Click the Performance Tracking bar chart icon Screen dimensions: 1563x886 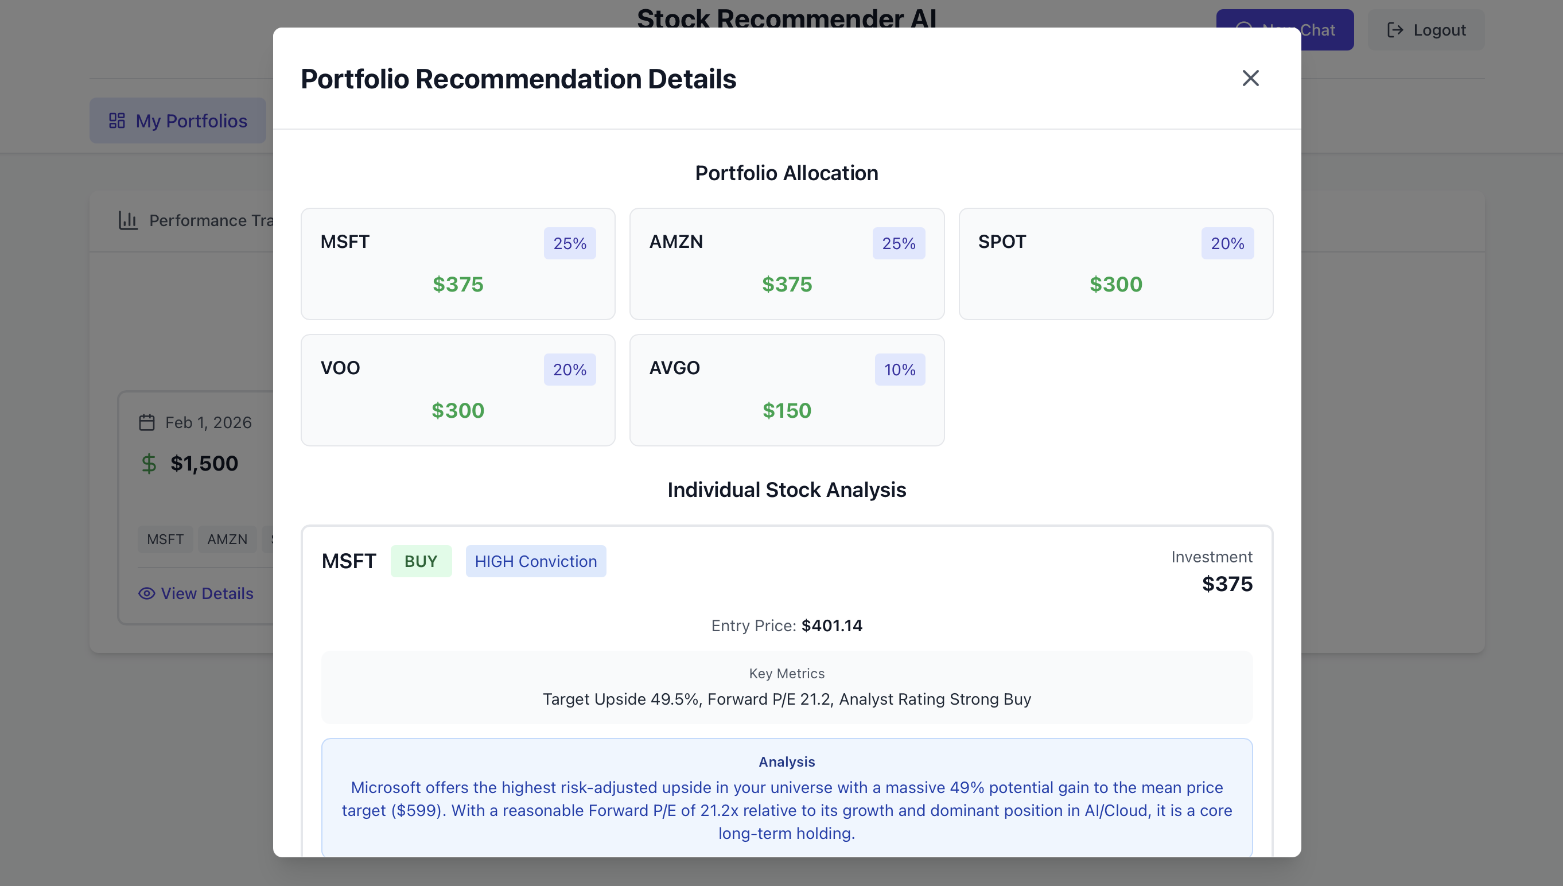click(x=128, y=220)
